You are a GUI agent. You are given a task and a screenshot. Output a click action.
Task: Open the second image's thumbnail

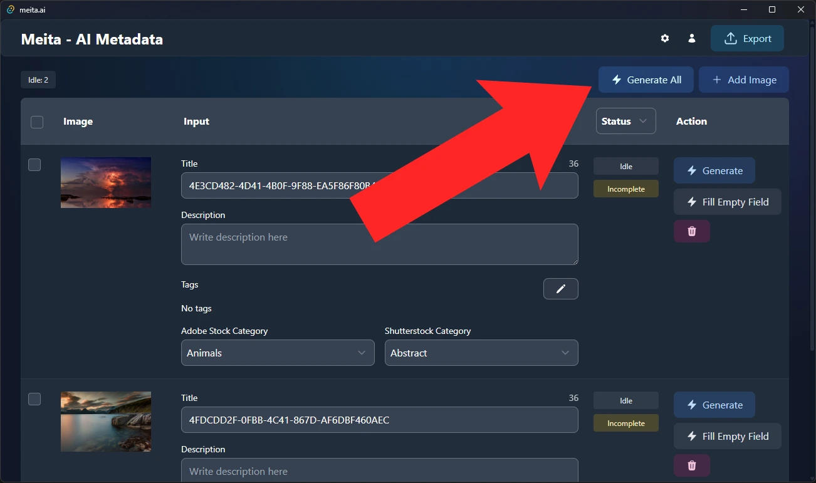pos(105,421)
